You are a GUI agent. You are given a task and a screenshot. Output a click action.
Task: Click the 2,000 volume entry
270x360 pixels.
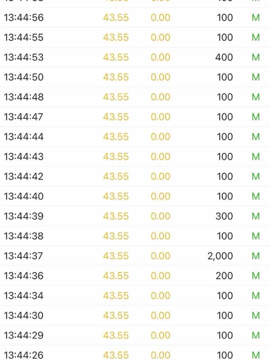pos(220,256)
